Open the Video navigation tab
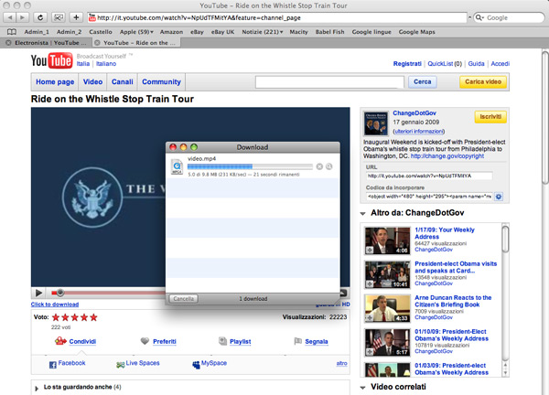This screenshot has width=549, height=395. (92, 82)
